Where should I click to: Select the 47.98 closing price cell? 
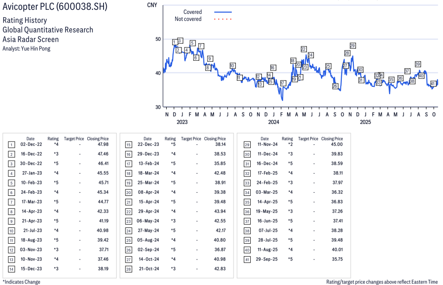tap(101, 144)
